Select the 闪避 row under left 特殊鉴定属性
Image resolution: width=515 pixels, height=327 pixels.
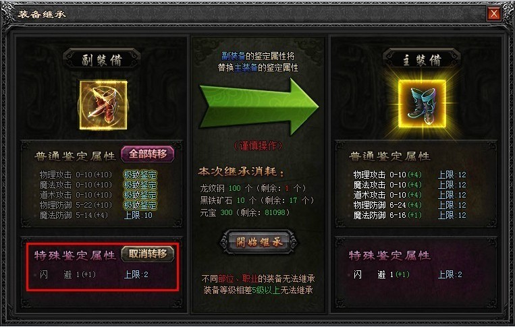[94, 274]
